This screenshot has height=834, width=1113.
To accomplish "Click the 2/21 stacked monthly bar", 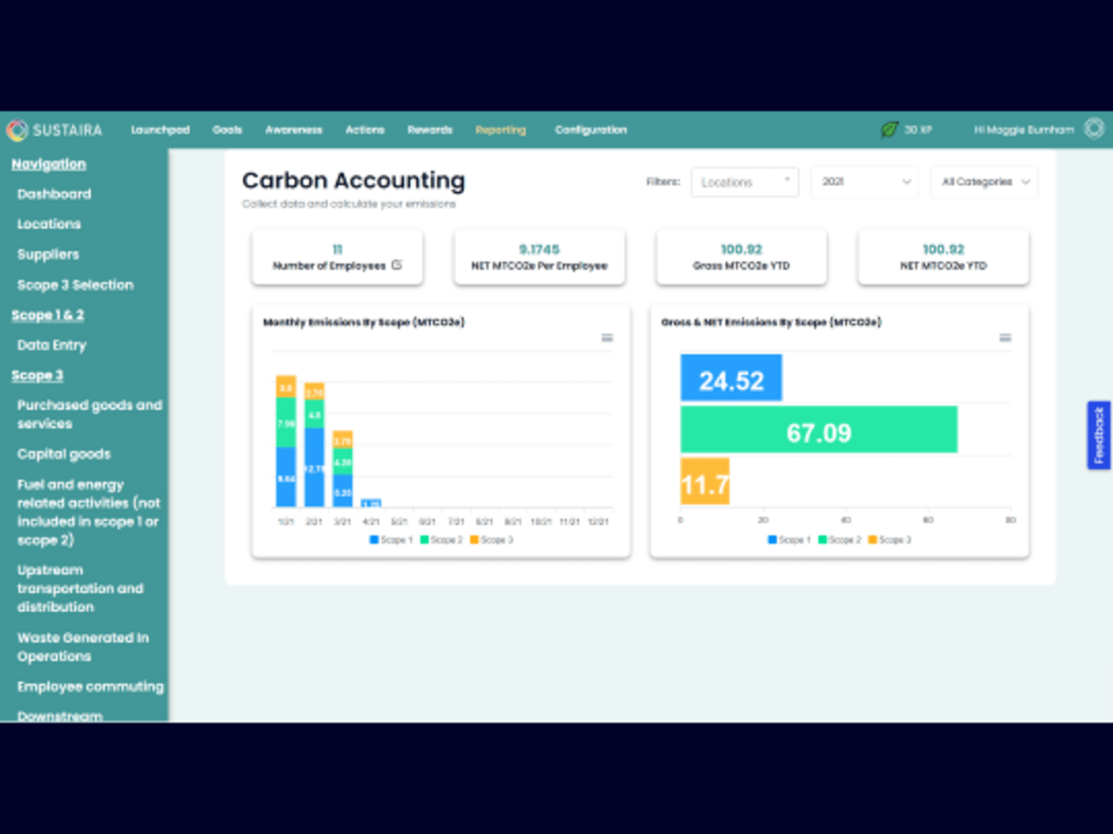I will tap(314, 445).
